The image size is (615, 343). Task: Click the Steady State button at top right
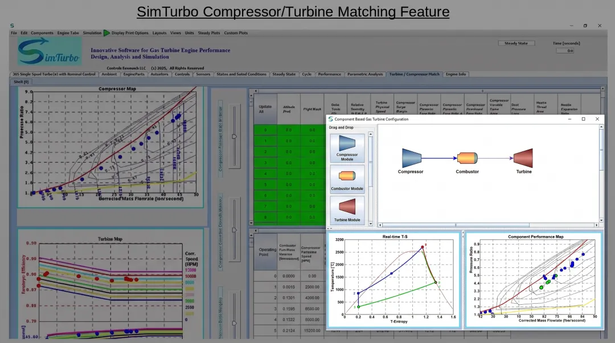pos(516,43)
